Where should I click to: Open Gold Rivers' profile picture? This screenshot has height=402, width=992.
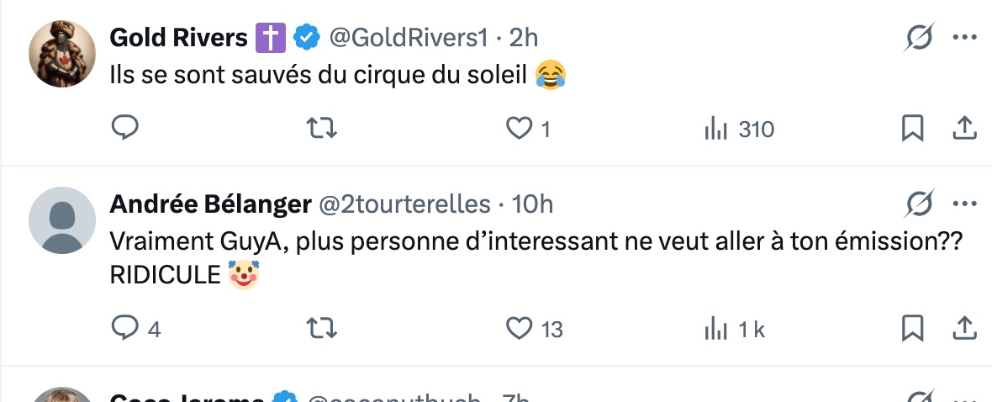click(62, 54)
